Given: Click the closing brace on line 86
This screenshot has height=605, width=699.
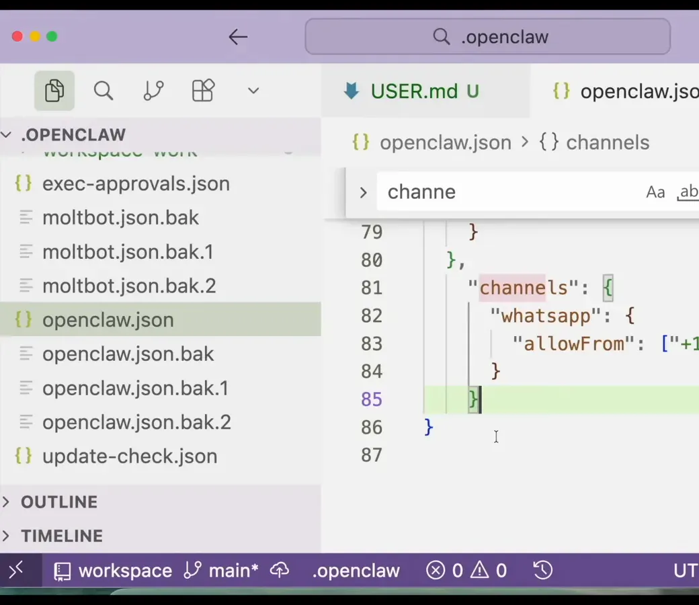Looking at the screenshot, I should click(x=428, y=427).
